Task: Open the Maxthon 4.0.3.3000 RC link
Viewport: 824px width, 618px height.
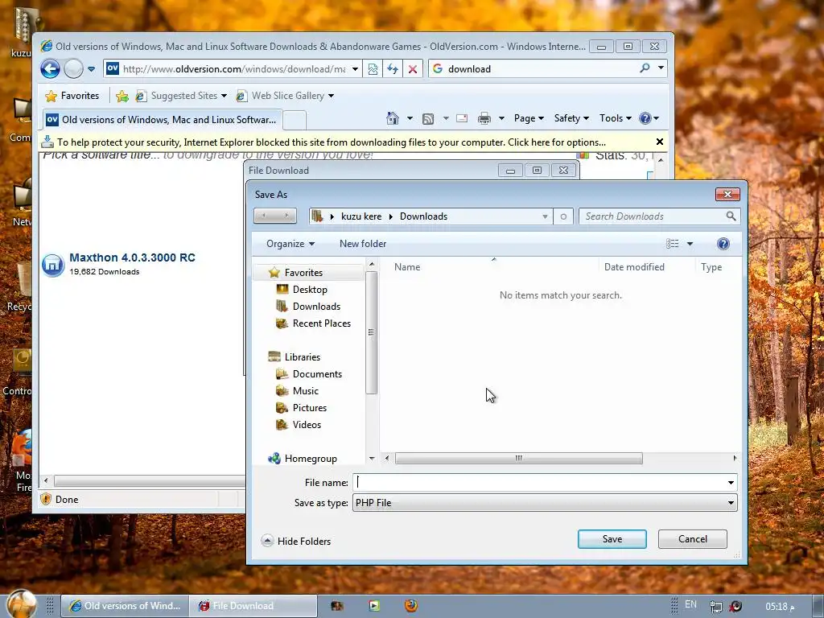Action: pos(133,257)
